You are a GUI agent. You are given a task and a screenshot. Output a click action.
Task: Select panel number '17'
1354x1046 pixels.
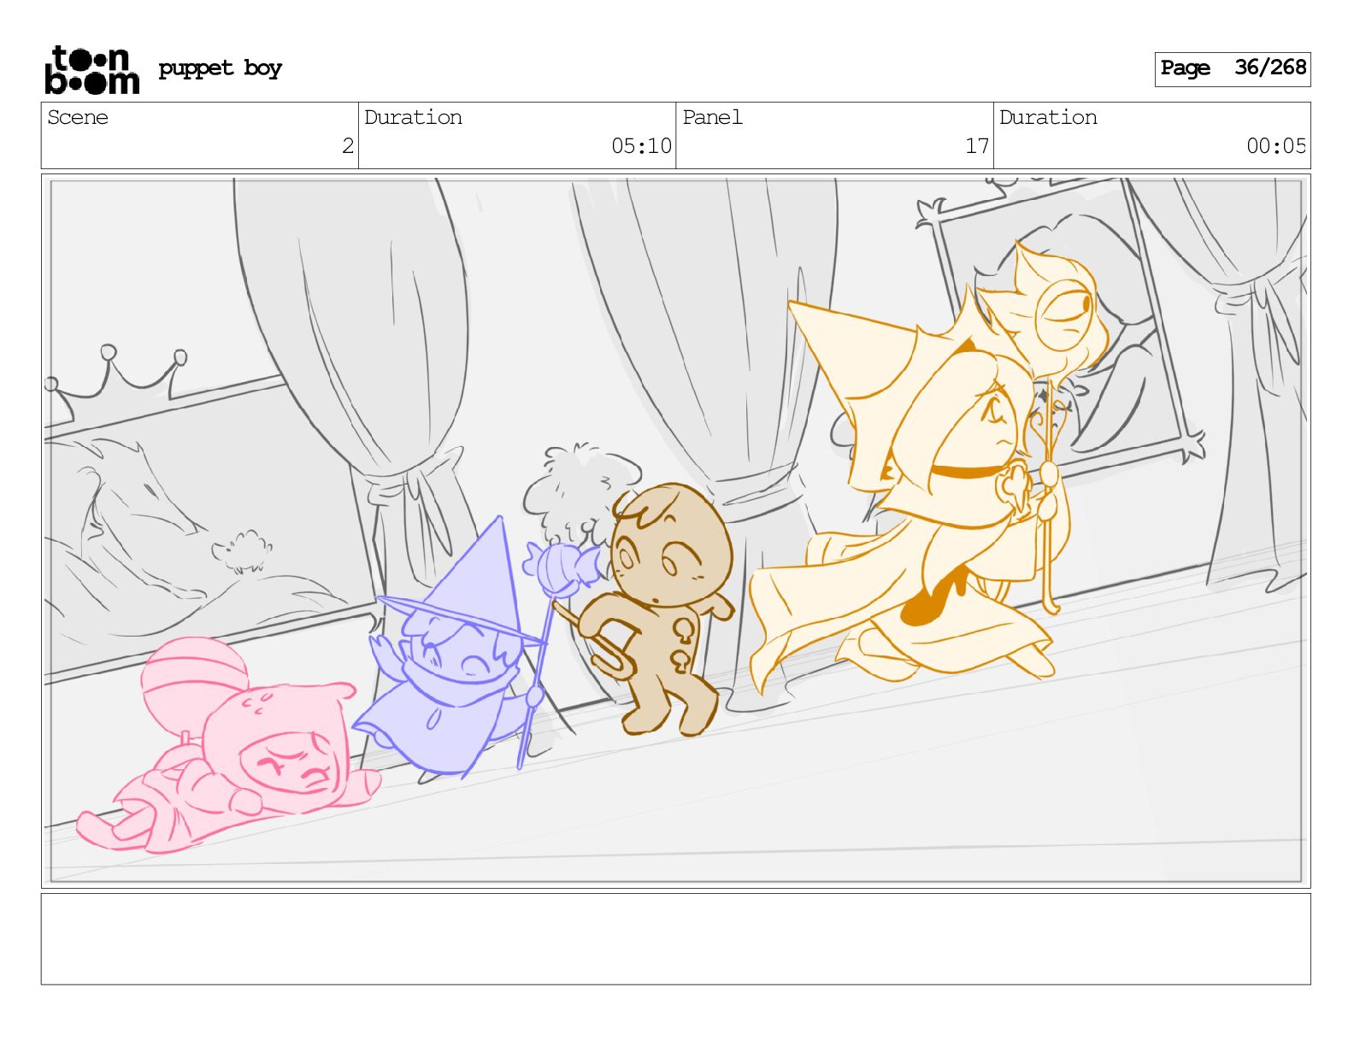pos(977,146)
